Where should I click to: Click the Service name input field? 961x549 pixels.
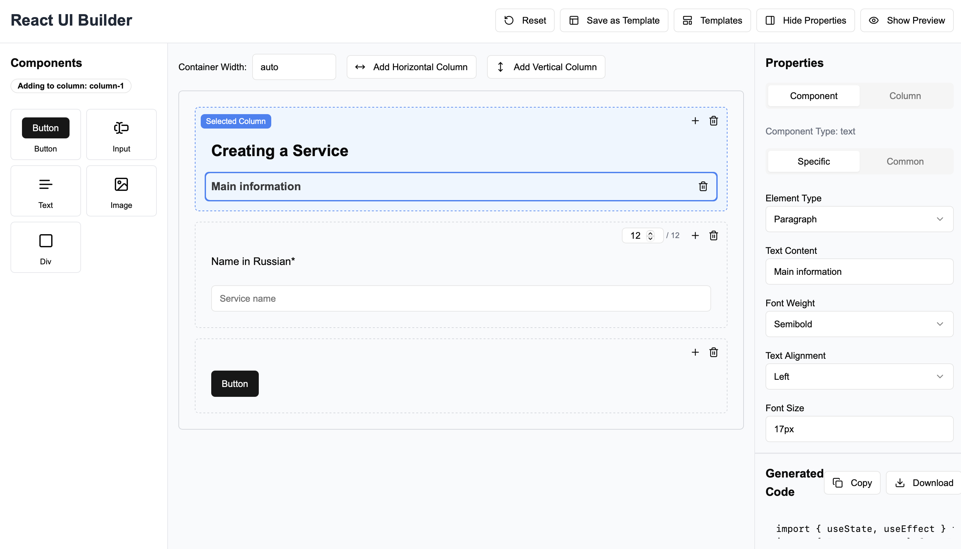(x=460, y=298)
